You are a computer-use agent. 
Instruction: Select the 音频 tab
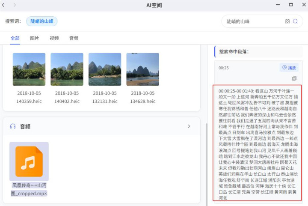(74, 38)
